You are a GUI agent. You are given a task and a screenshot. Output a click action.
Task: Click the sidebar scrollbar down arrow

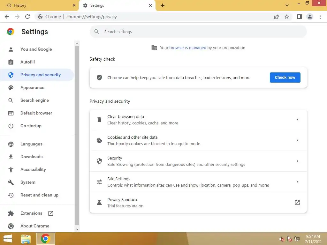click(77, 229)
